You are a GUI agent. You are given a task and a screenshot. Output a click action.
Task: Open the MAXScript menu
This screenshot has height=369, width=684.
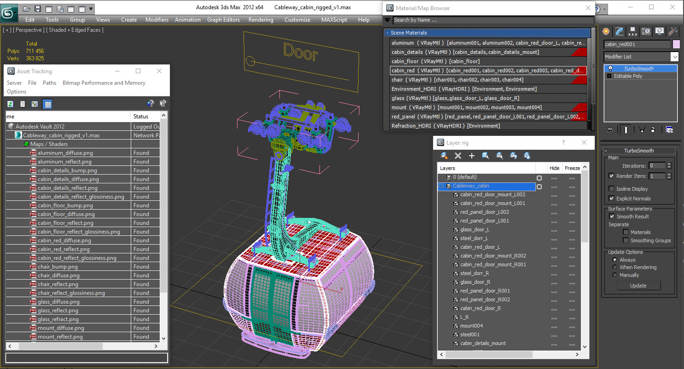tap(334, 20)
